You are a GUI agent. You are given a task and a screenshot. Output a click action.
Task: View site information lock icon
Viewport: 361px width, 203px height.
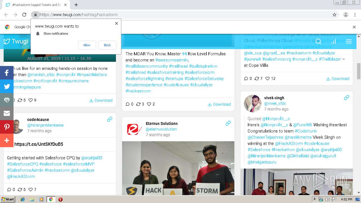point(35,15)
